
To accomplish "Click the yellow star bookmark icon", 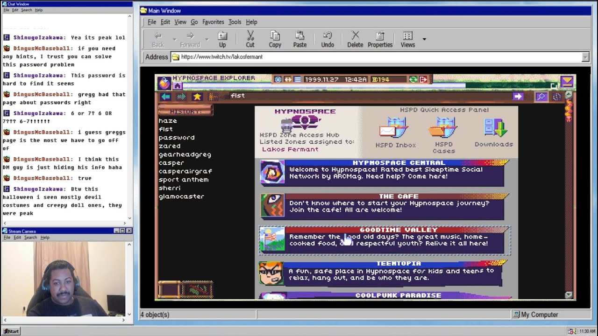I will [x=197, y=97].
